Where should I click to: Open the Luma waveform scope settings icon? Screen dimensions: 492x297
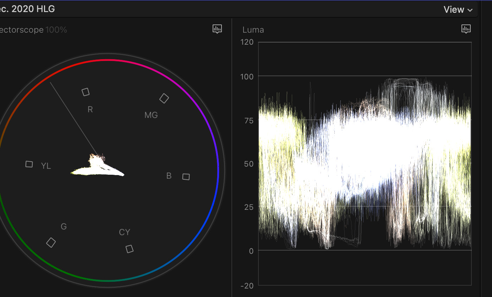click(x=466, y=29)
